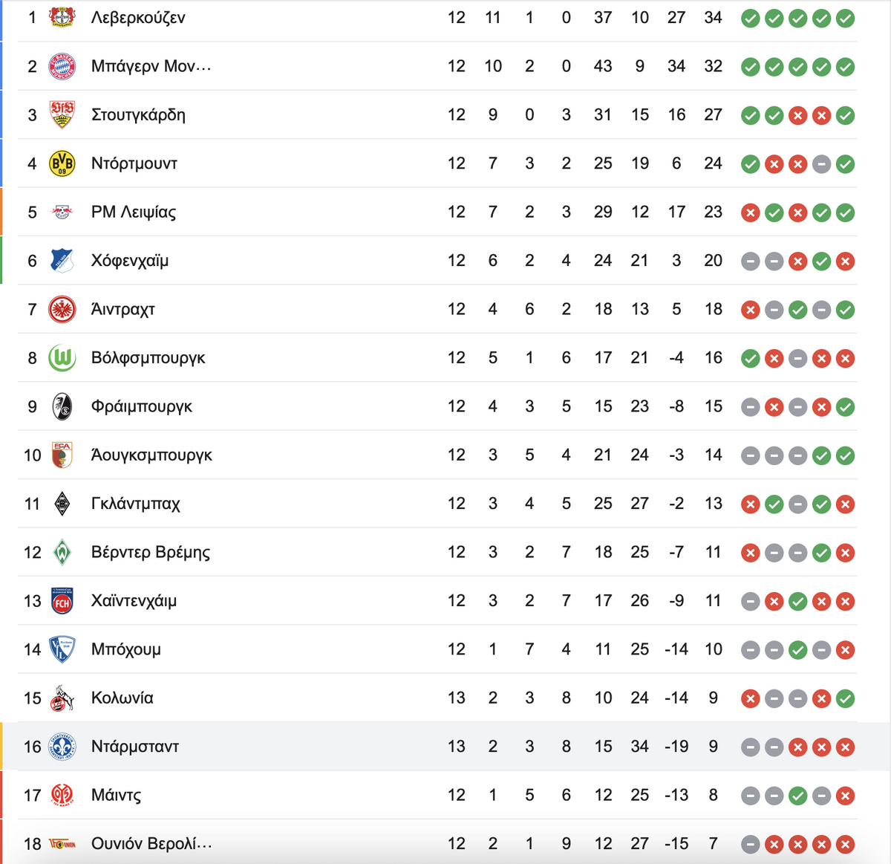The height and width of the screenshot is (864, 891).
Task: Select the Άιντραχτ eagle crest
Action: (62, 309)
